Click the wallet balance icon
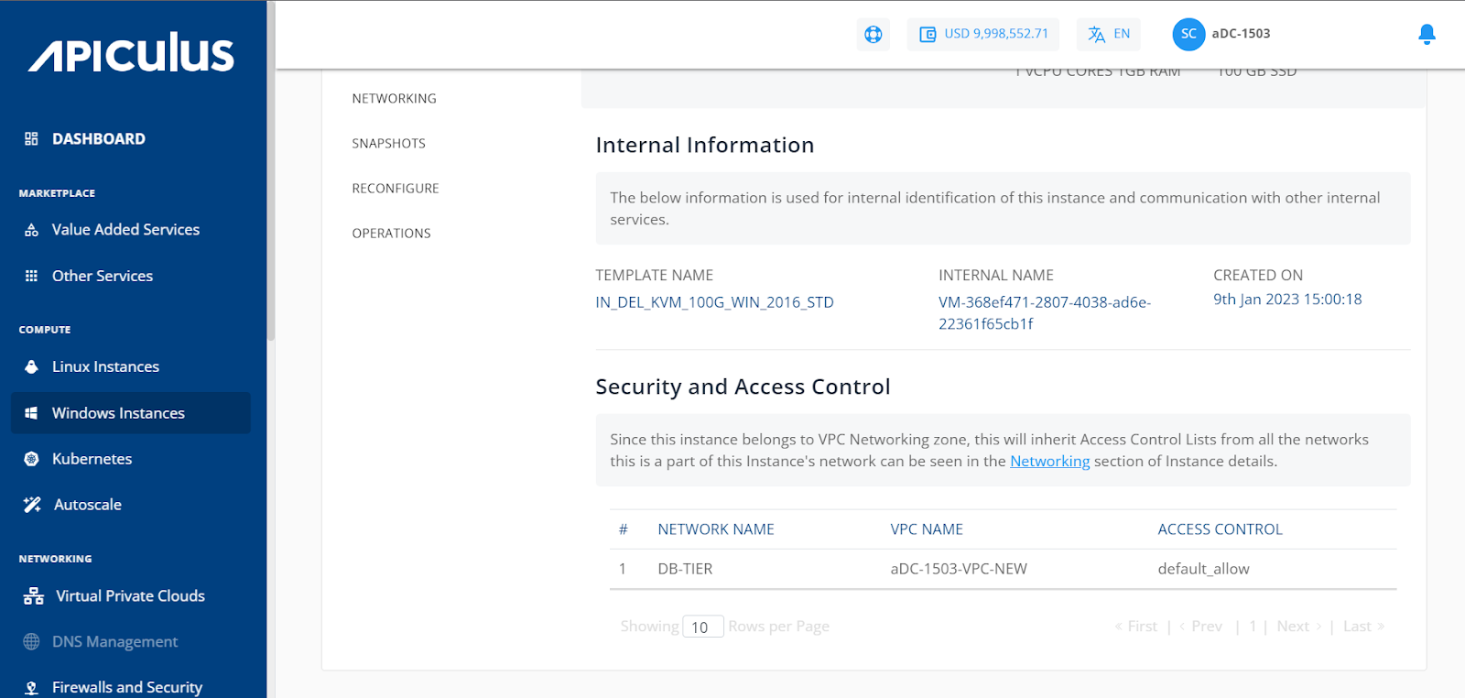The height and width of the screenshot is (698, 1465). pyautogui.click(x=928, y=34)
